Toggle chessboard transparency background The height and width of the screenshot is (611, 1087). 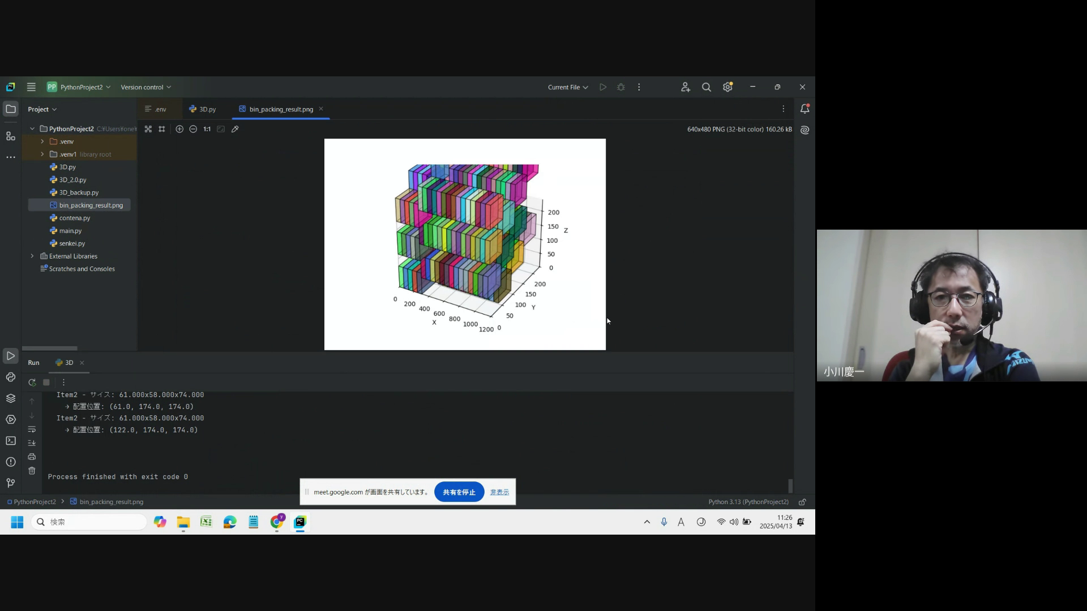(x=148, y=129)
